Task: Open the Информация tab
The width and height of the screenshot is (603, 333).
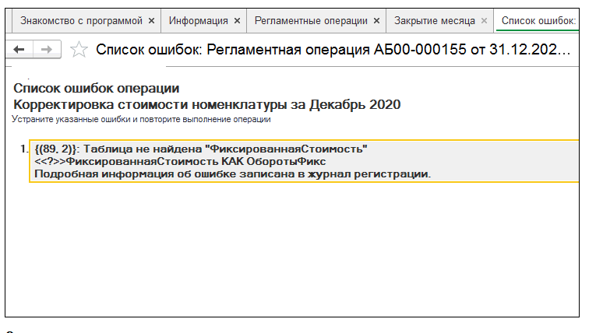Action: click(199, 20)
